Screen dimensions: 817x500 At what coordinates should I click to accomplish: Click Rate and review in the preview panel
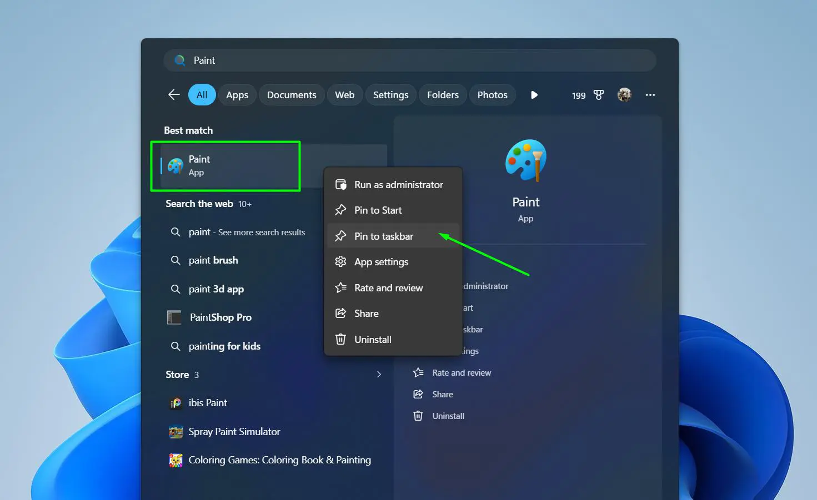coord(462,372)
